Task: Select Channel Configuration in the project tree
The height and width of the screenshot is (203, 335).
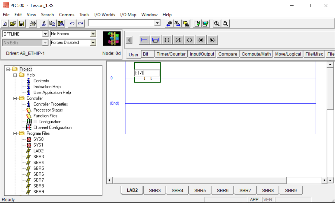Action: (53, 127)
